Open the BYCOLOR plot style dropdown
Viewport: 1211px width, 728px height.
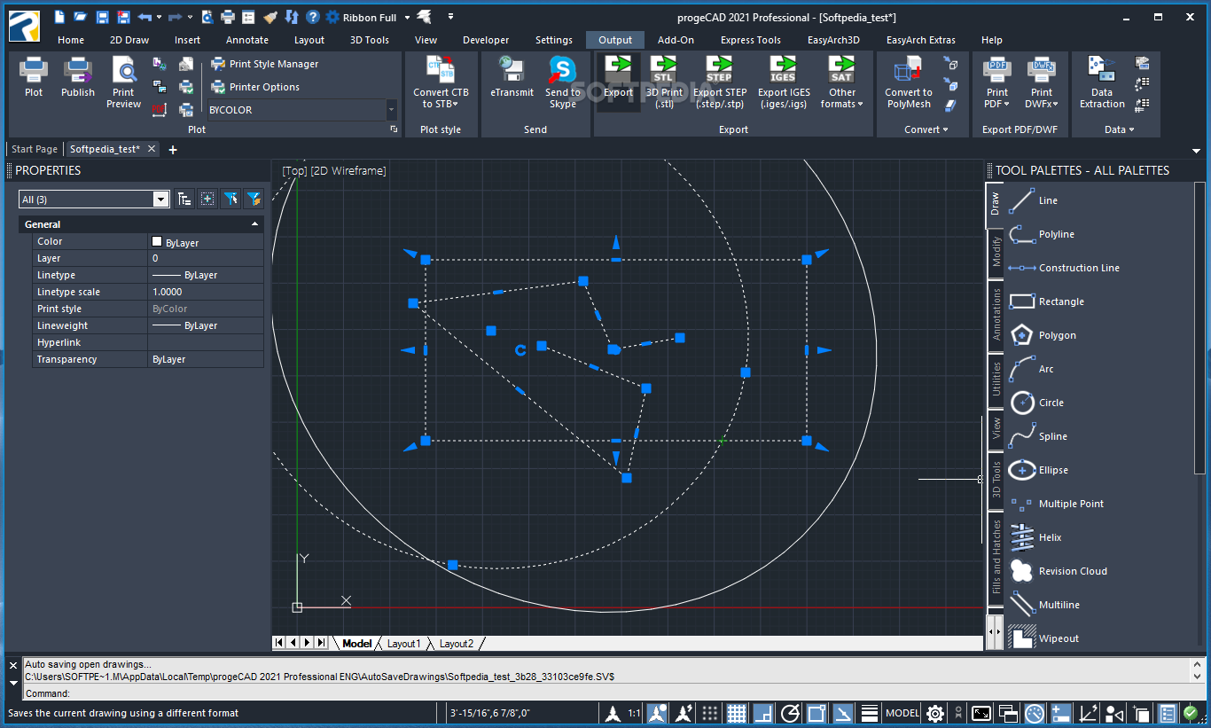pyautogui.click(x=391, y=110)
